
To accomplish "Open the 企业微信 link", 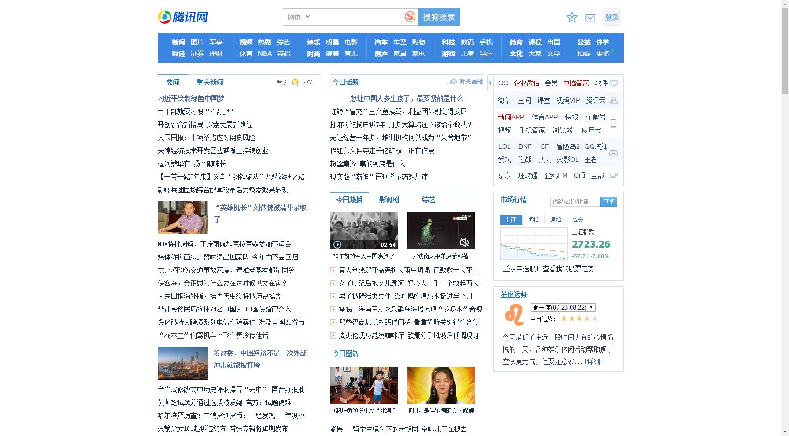I will (x=526, y=83).
